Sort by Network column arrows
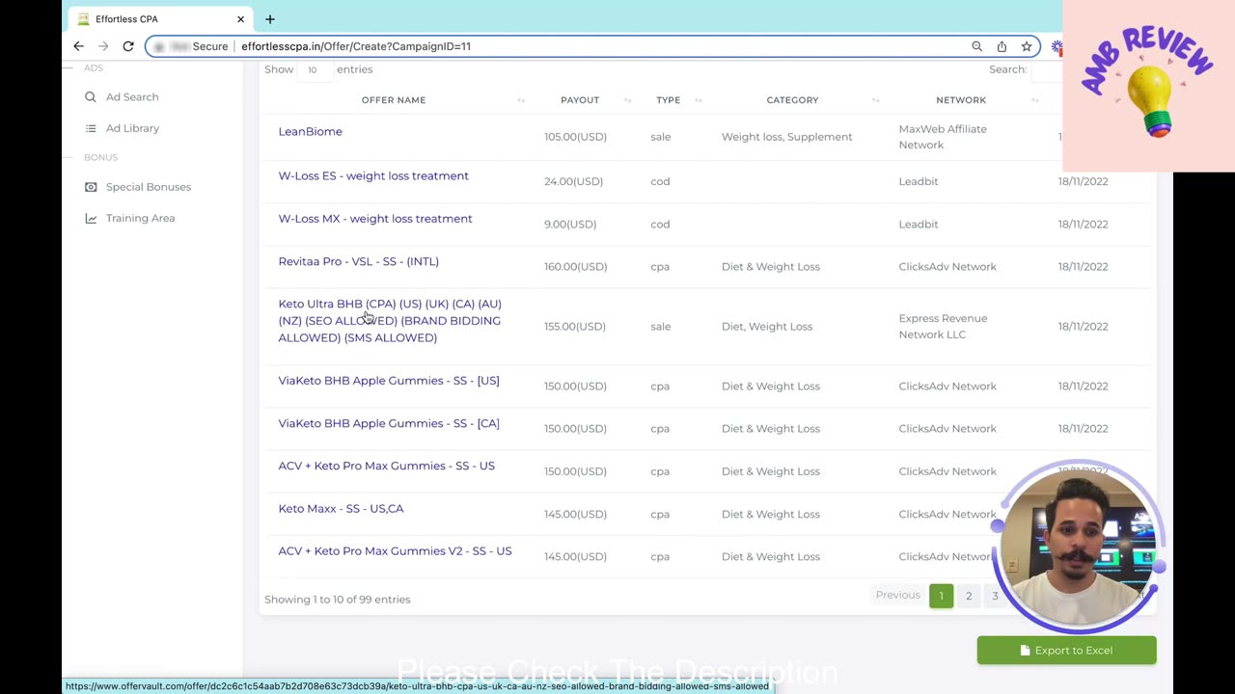 [x=1034, y=100]
